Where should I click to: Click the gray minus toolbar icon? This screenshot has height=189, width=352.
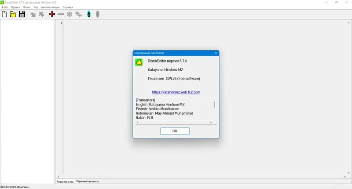click(61, 14)
